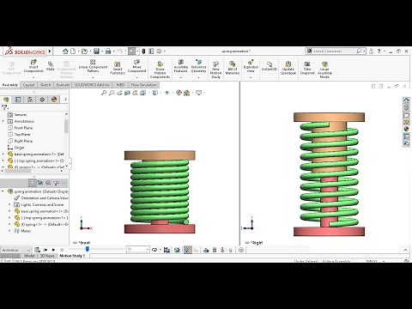Viewport: 412px width, 309px height.
Task: Click the Exploded View tool
Action: (x=251, y=66)
